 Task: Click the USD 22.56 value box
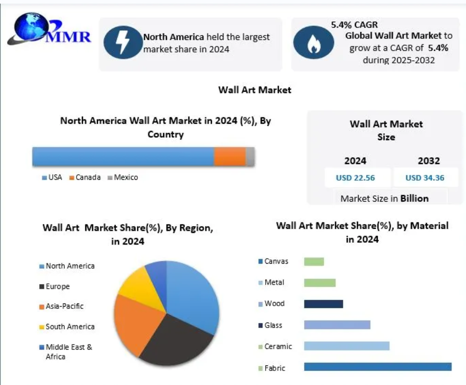point(355,178)
